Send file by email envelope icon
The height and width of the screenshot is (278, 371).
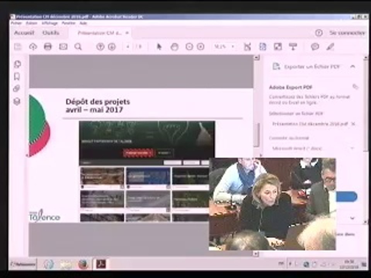pos(63,47)
